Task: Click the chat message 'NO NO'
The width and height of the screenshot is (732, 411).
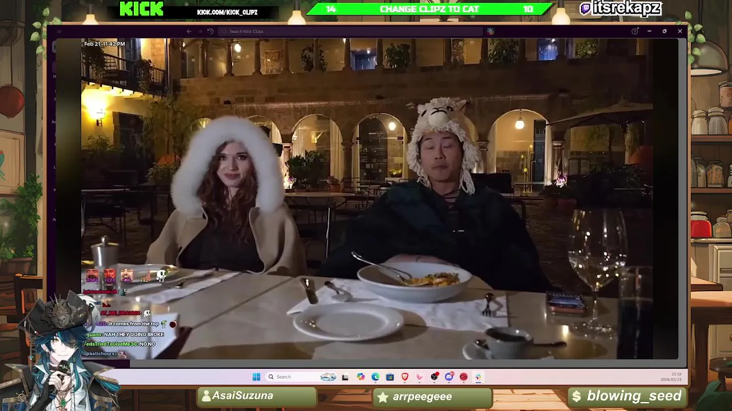Action: [148, 344]
